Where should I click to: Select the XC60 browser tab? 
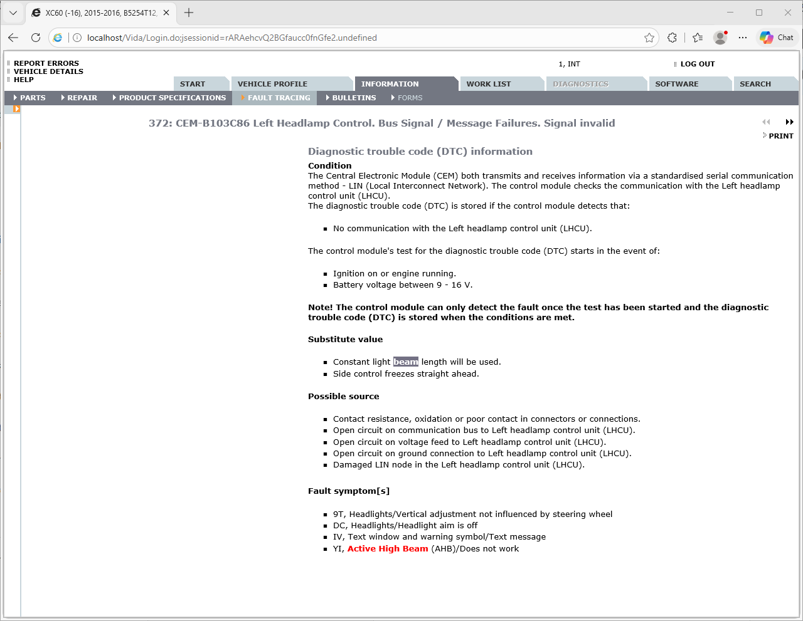coord(100,13)
